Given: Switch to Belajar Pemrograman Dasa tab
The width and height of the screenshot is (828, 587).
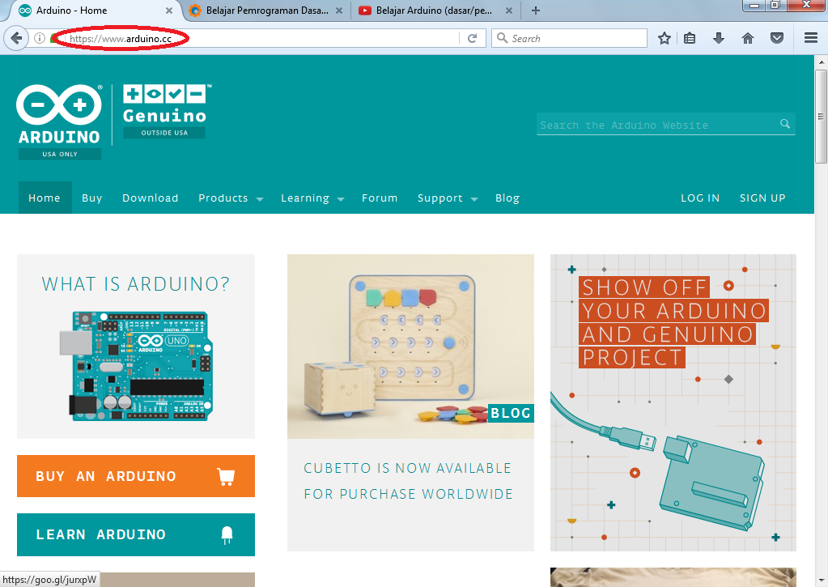Looking at the screenshot, I should (264, 11).
